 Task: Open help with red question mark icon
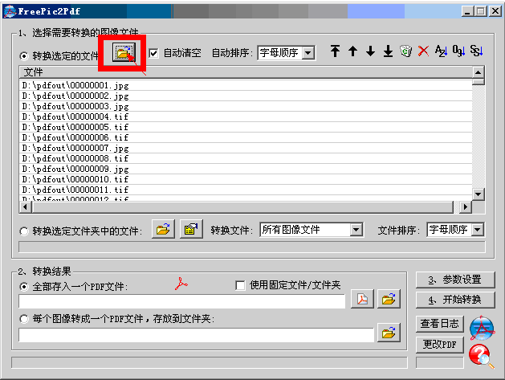point(481,356)
